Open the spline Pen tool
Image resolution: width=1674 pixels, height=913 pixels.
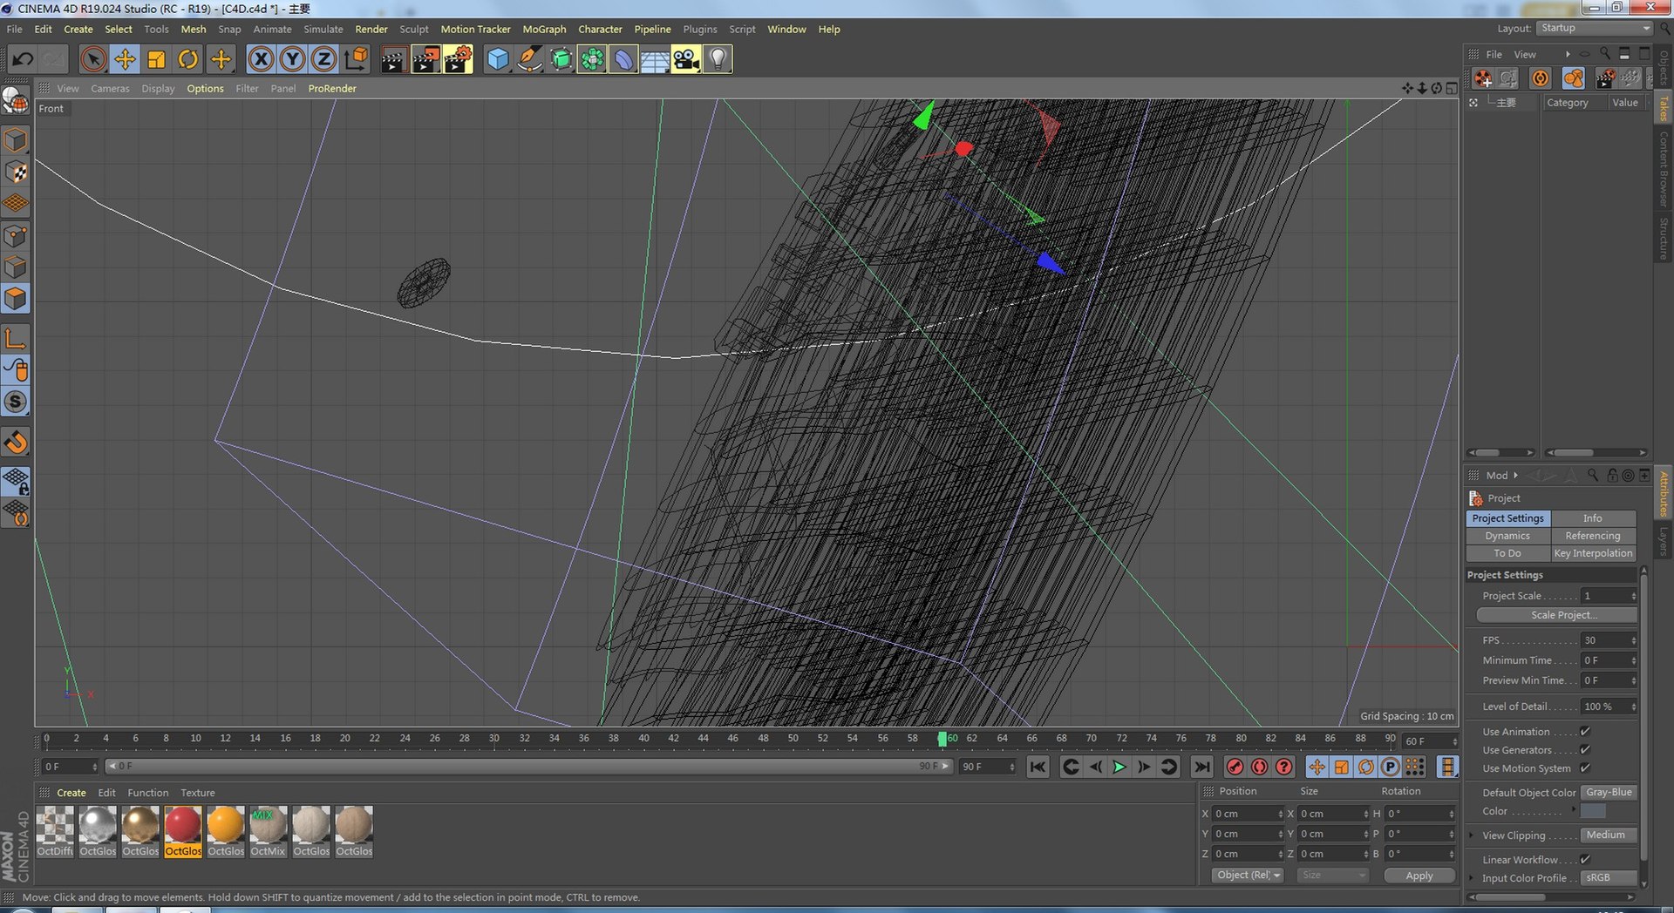[x=529, y=59]
